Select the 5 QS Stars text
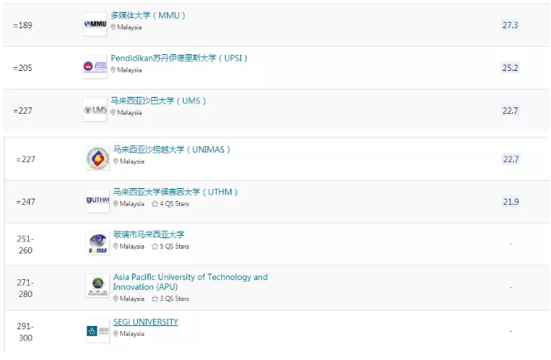This screenshot has width=551, height=360. point(174,246)
